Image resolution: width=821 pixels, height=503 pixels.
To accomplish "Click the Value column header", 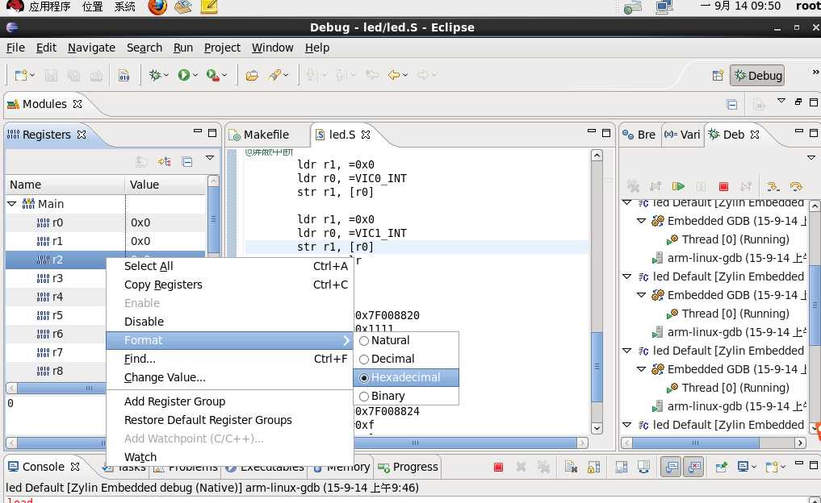I will [166, 185].
